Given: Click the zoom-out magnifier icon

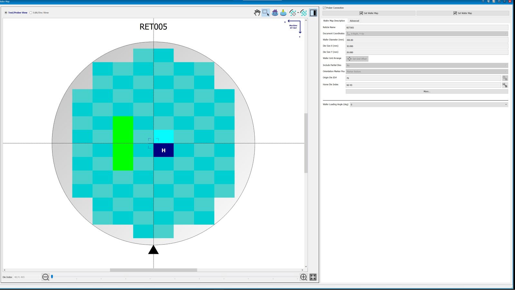Looking at the screenshot, I should click(45, 276).
